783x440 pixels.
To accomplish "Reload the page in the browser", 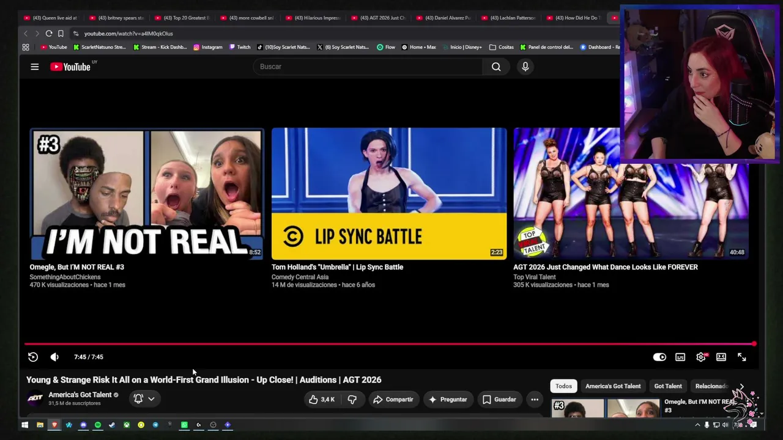I will pos(49,34).
